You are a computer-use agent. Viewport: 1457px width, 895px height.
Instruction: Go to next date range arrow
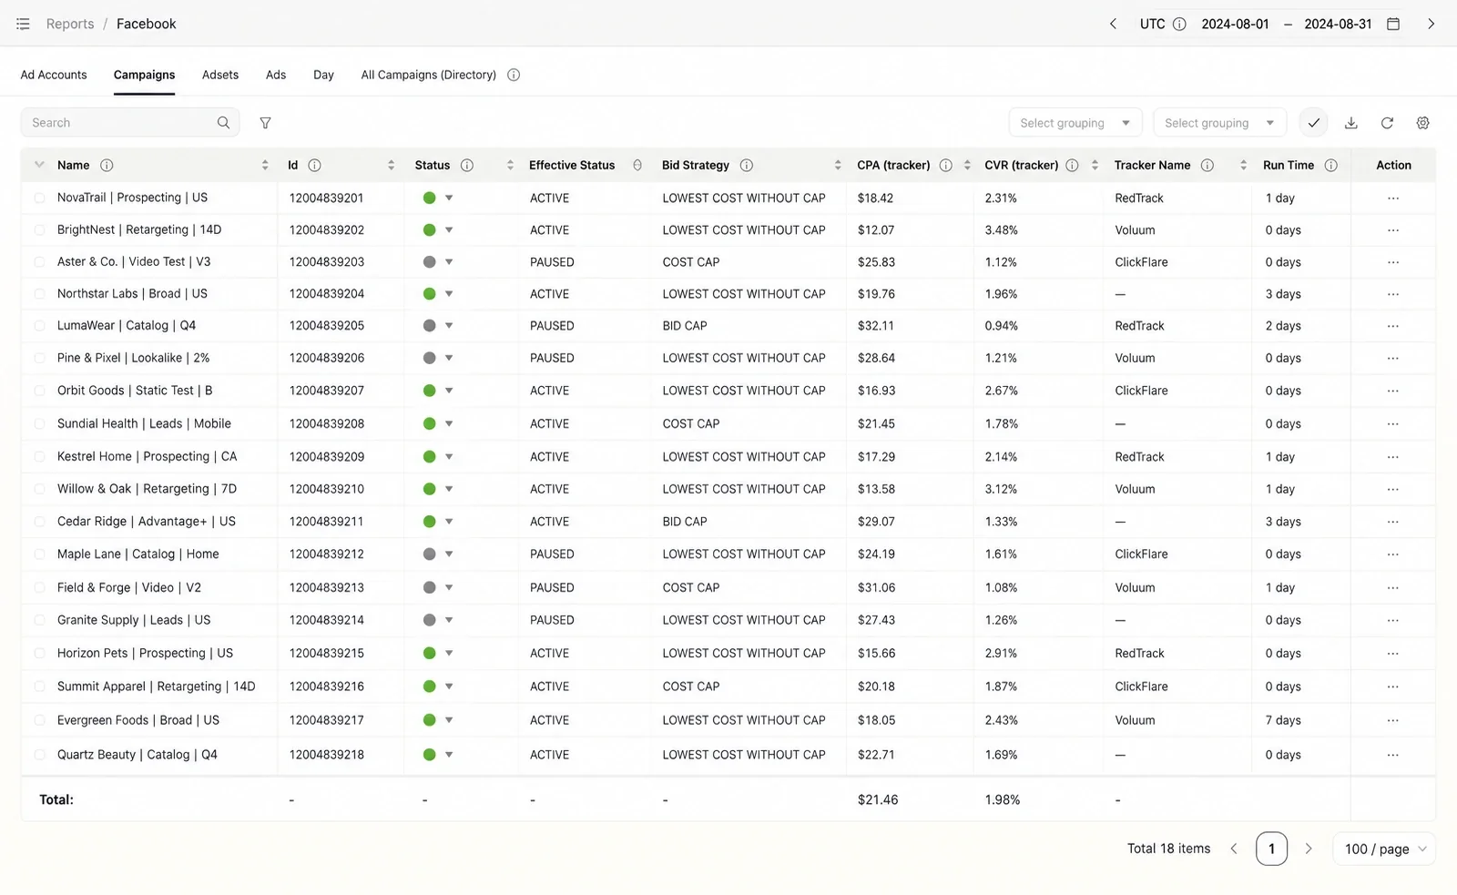tap(1431, 24)
